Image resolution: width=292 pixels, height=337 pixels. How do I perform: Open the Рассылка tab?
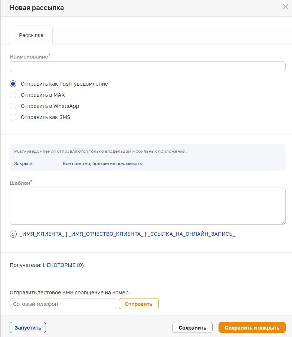(x=31, y=35)
